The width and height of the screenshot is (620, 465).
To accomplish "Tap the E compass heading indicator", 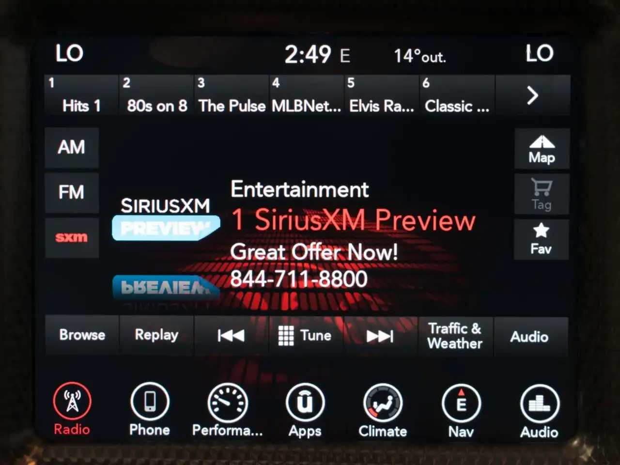I will pyautogui.click(x=345, y=56).
